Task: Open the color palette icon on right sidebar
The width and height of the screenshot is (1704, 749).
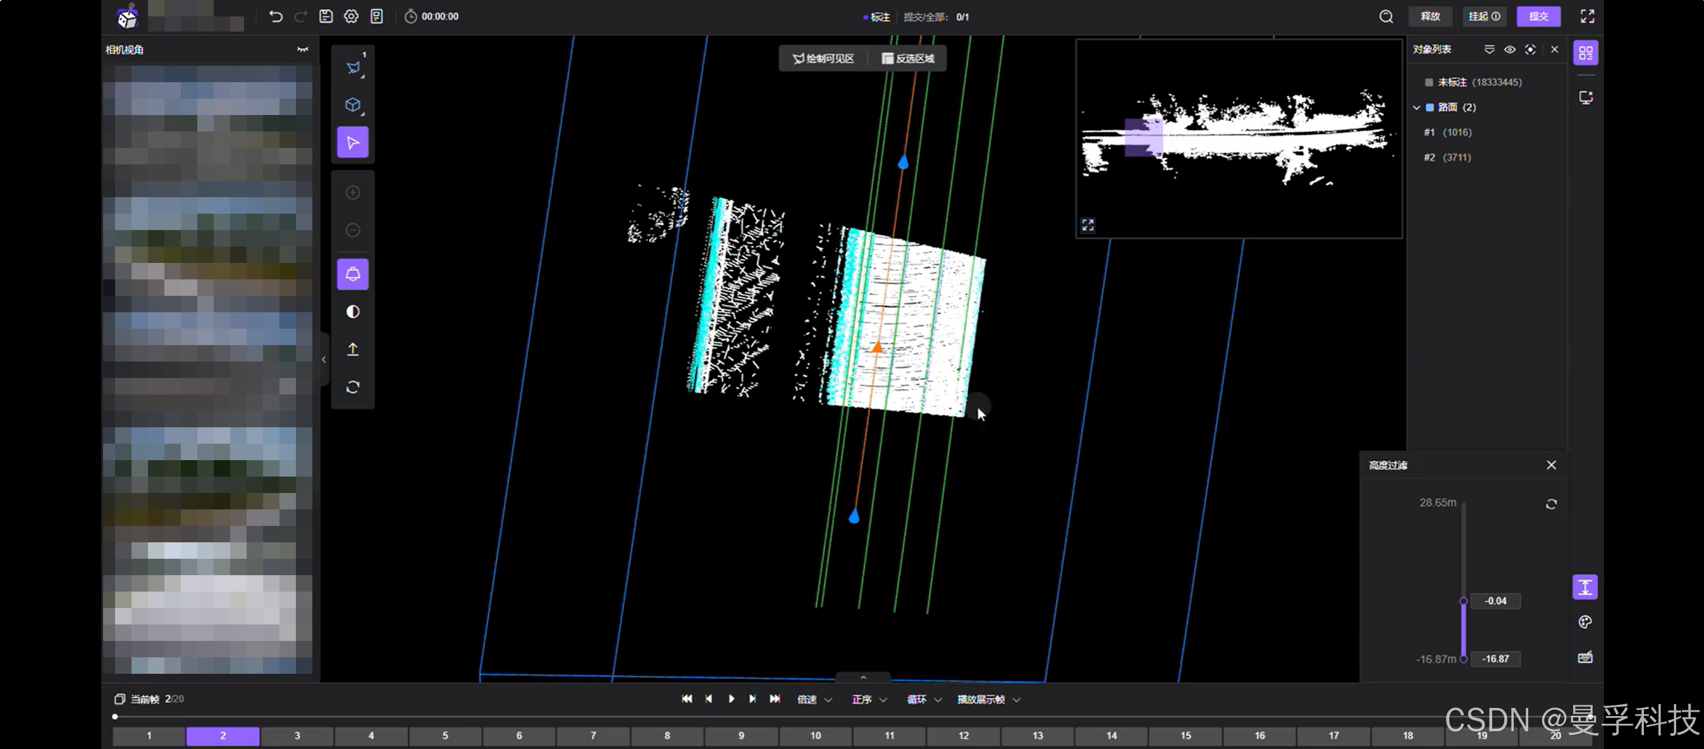Action: 1585,621
